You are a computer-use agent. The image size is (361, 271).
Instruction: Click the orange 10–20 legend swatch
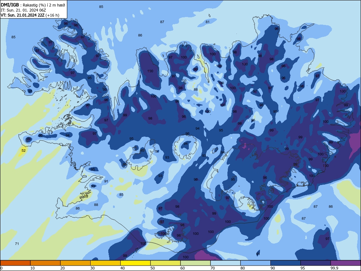(45, 263)
